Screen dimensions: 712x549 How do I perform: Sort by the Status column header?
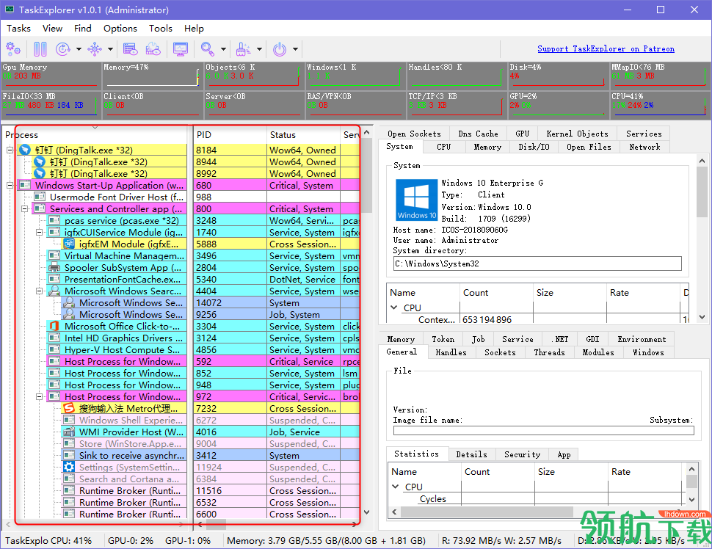click(x=303, y=134)
